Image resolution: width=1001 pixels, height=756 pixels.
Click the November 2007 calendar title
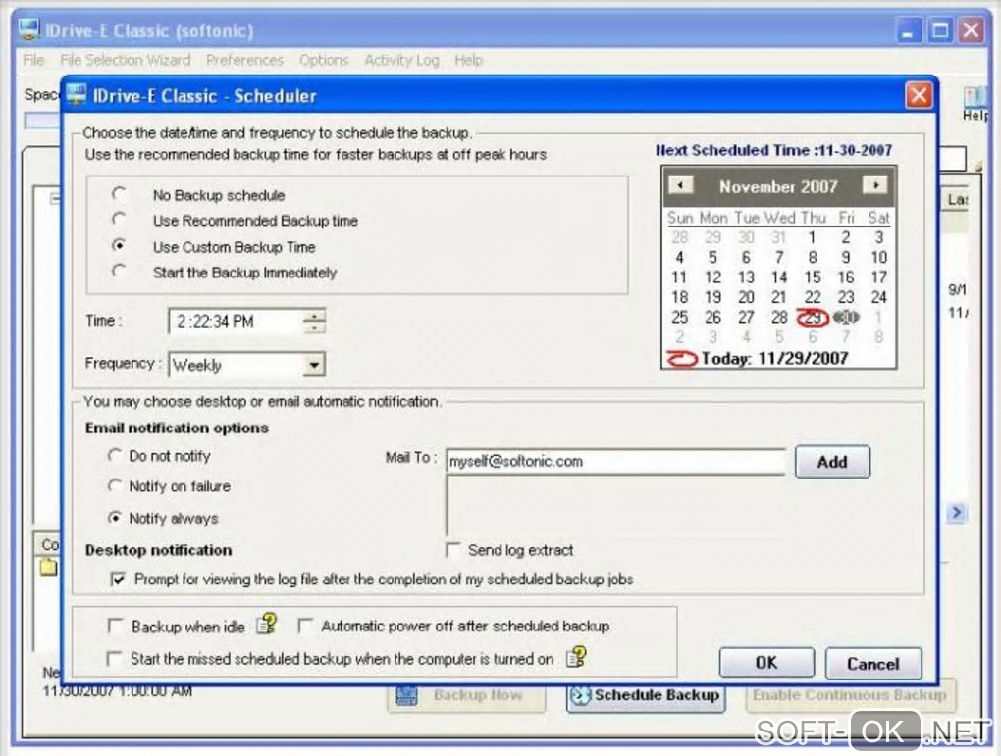(778, 186)
